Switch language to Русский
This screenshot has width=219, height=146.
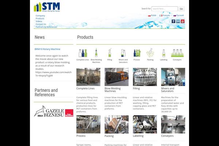pos(178,15)
